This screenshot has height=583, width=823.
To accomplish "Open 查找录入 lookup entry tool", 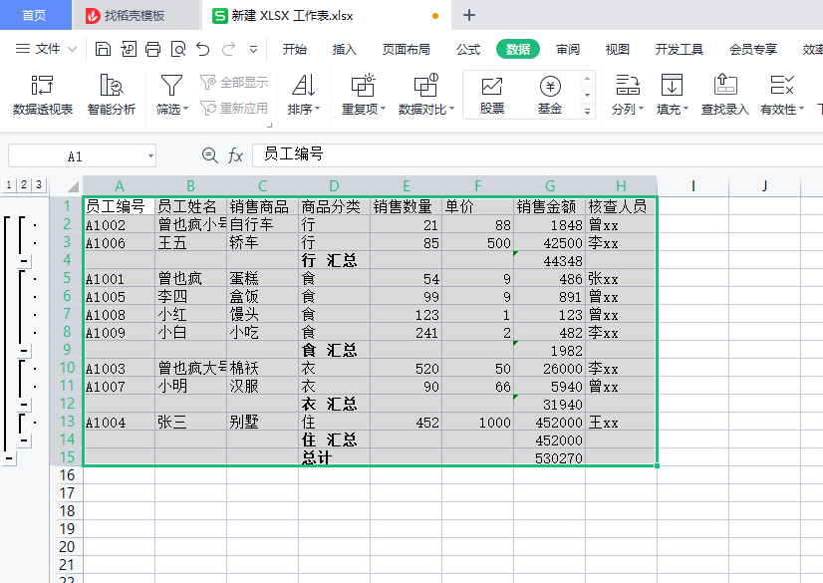I will click(724, 95).
